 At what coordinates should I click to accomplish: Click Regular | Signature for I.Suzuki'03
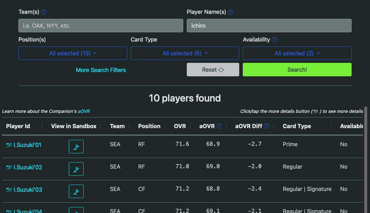[x=307, y=189]
